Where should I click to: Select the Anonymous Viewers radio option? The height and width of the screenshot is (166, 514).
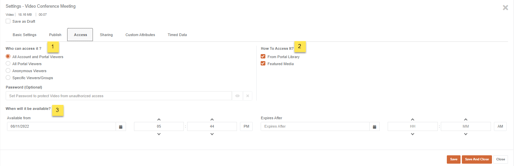(x=8, y=71)
